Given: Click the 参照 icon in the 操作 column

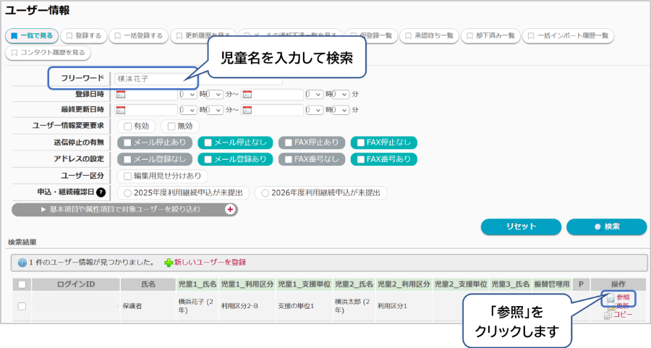Looking at the screenshot, I should [610, 297].
